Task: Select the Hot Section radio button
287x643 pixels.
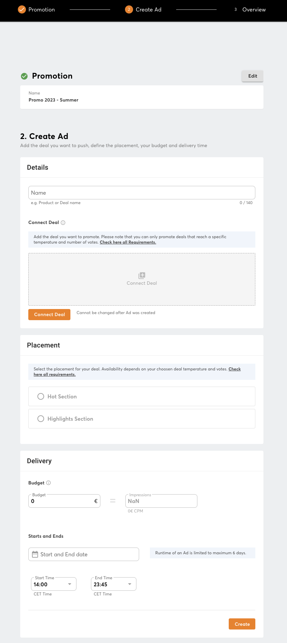Action: 41,396
